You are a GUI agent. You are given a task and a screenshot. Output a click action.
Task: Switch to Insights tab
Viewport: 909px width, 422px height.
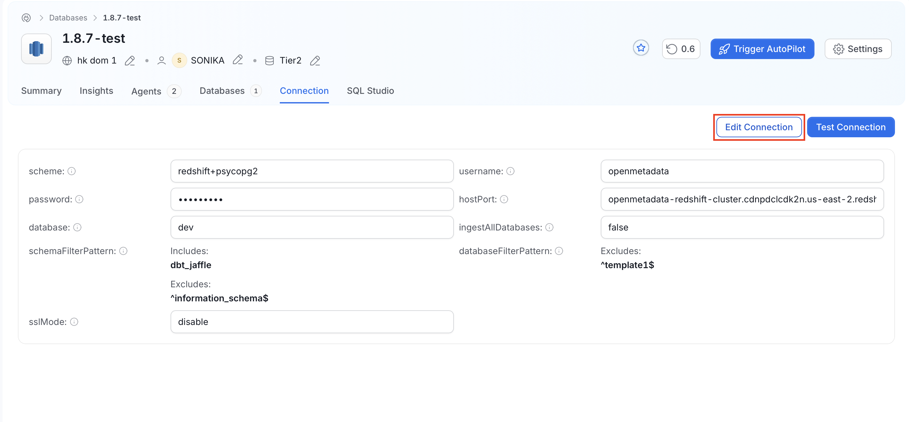point(96,91)
